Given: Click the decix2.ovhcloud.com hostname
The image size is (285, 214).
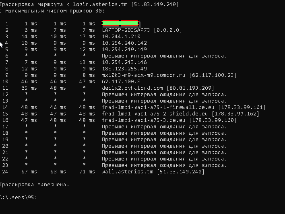Looking at the screenshot, I should pyautogui.click(x=132, y=88).
